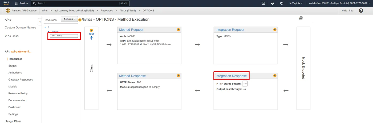The height and width of the screenshot is (123, 373).
Task: Click the ARN text in Method Request
Action: pyautogui.click(x=145, y=43)
